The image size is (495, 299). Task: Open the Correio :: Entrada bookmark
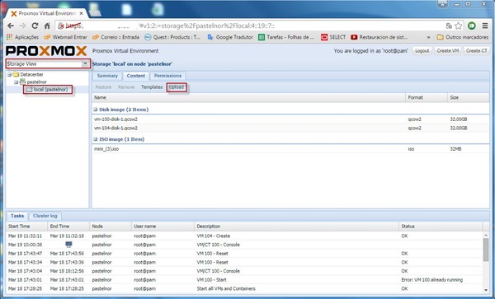point(115,37)
